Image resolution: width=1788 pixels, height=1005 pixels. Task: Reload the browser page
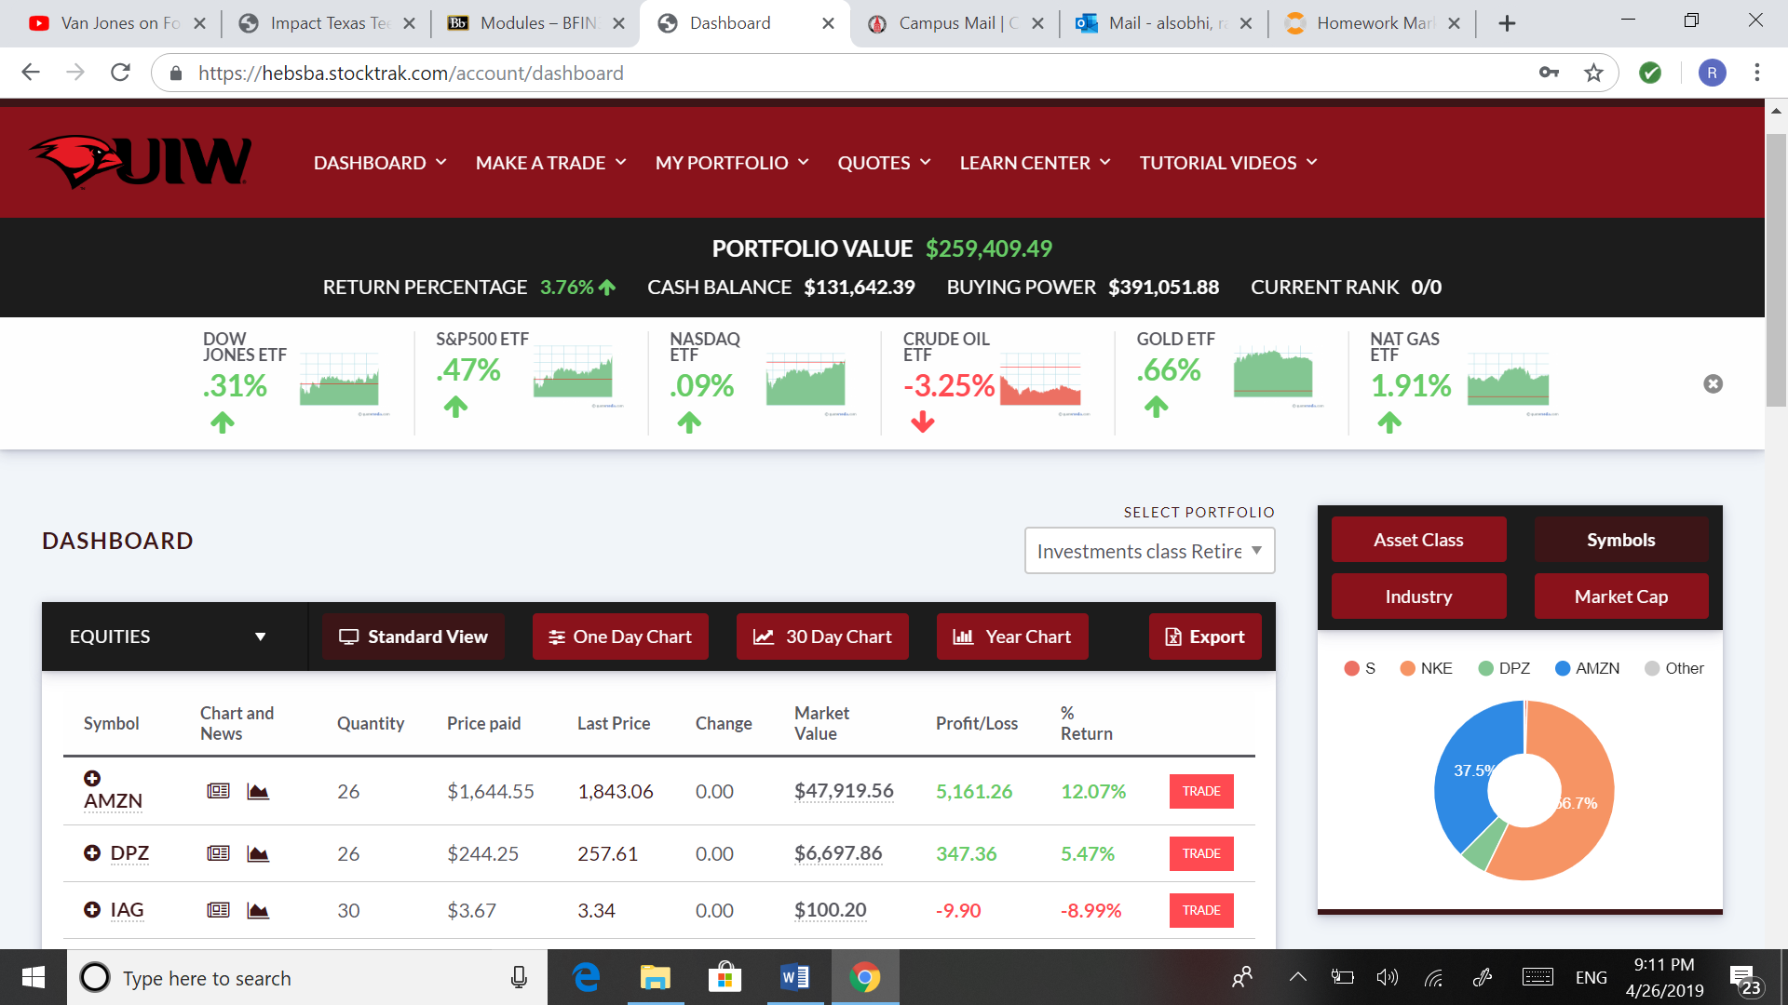[x=120, y=73]
